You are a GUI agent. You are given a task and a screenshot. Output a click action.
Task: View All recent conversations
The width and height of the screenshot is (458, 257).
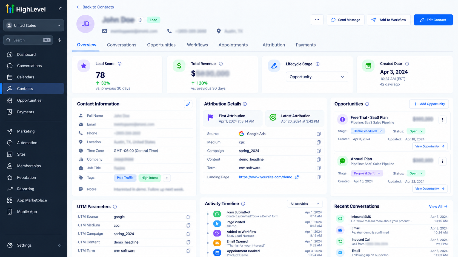pyautogui.click(x=438, y=206)
